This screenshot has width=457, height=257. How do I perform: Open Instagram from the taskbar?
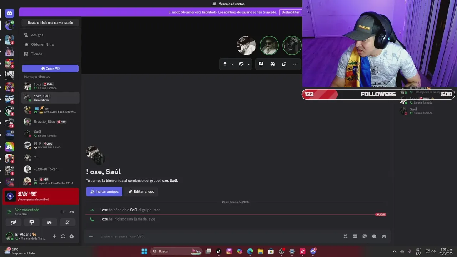(x=229, y=251)
